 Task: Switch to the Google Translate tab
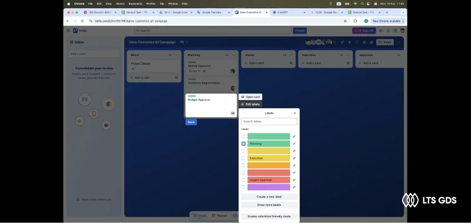[x=213, y=12]
